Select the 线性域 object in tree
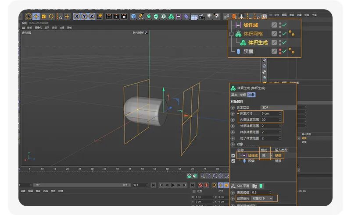This screenshot has height=215, width=351. 251,25
